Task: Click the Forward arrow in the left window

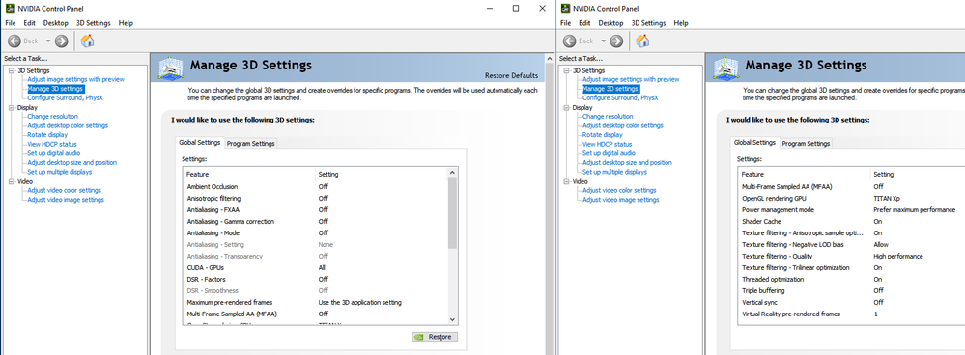Action: pos(61,41)
